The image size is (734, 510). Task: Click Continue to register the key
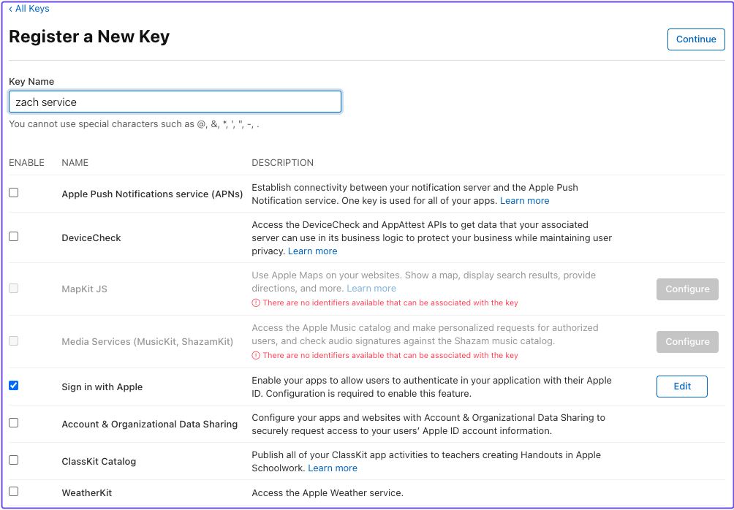tap(695, 39)
